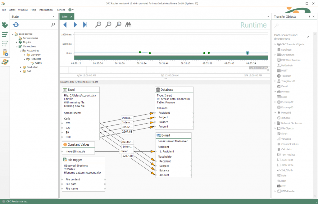Jump to last transfer arrow button
This screenshot has height=204, width=318.
(x=85, y=25)
